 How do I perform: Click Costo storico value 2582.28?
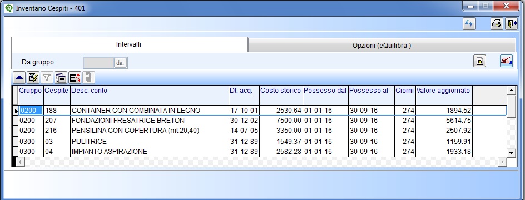pyautogui.click(x=281, y=152)
